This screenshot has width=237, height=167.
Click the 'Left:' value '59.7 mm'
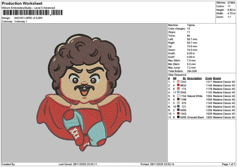(192, 39)
